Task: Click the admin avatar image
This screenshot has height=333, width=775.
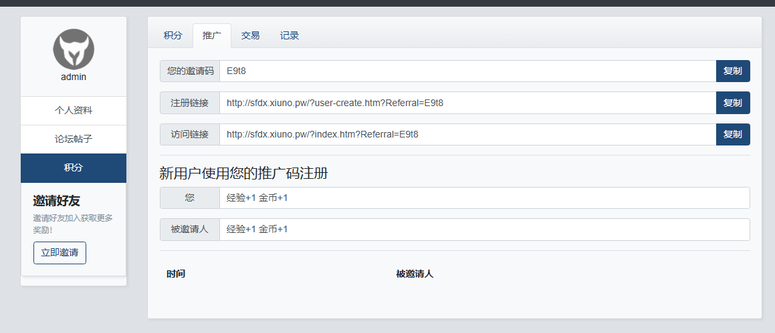Action: 74,49
